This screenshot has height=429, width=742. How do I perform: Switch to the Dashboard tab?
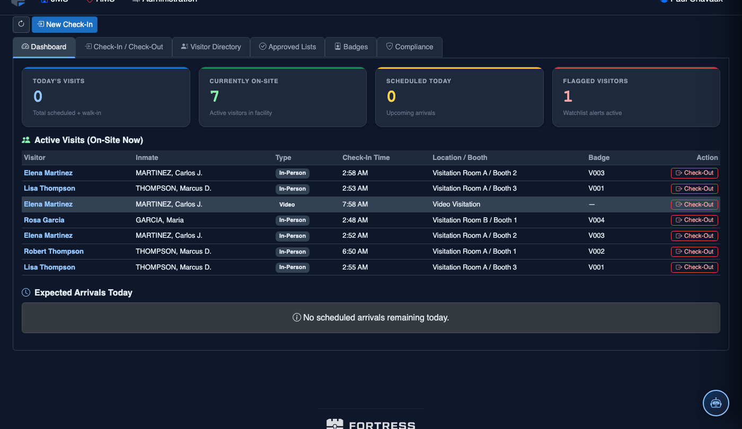[x=44, y=47]
